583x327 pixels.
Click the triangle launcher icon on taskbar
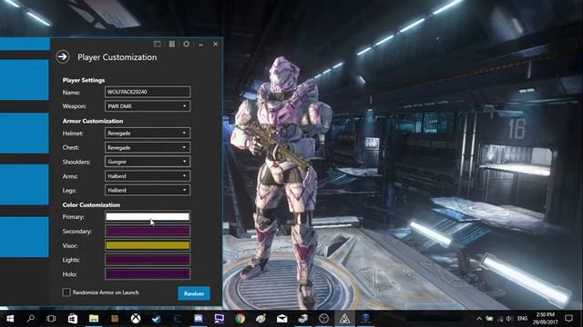point(344,319)
